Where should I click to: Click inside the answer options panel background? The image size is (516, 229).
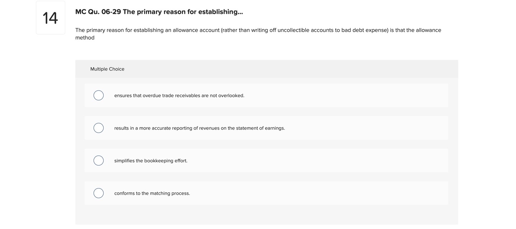tap(267, 215)
